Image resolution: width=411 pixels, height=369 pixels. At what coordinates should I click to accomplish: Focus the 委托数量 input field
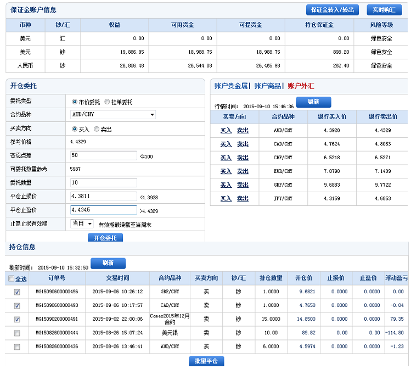104,182
